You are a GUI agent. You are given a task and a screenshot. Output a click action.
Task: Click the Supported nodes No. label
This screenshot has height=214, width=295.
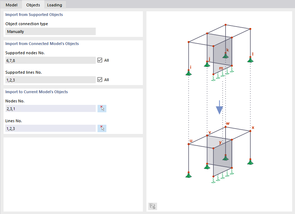point(25,53)
